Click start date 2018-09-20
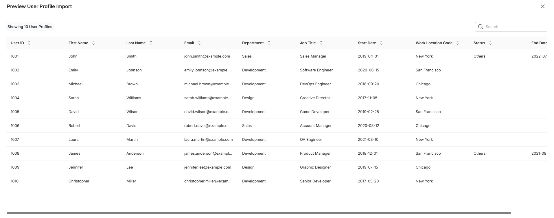Screen dimensions: 554x218 (369, 84)
